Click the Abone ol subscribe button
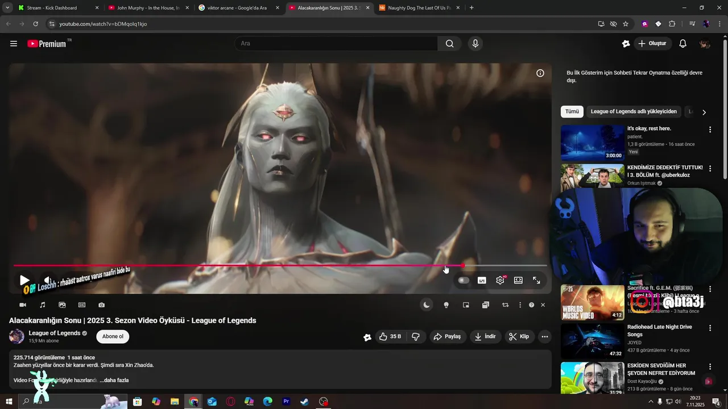 (x=113, y=336)
